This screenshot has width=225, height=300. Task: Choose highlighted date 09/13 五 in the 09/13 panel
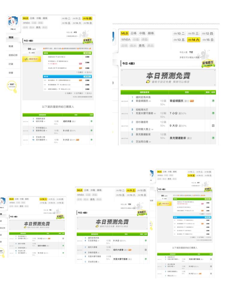(x=191, y=175)
